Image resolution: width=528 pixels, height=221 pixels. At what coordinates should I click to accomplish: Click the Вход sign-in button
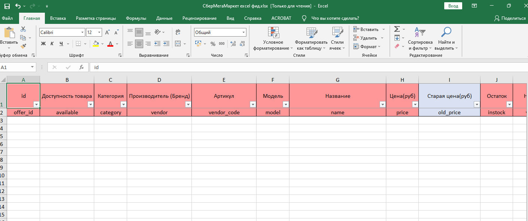click(x=453, y=6)
